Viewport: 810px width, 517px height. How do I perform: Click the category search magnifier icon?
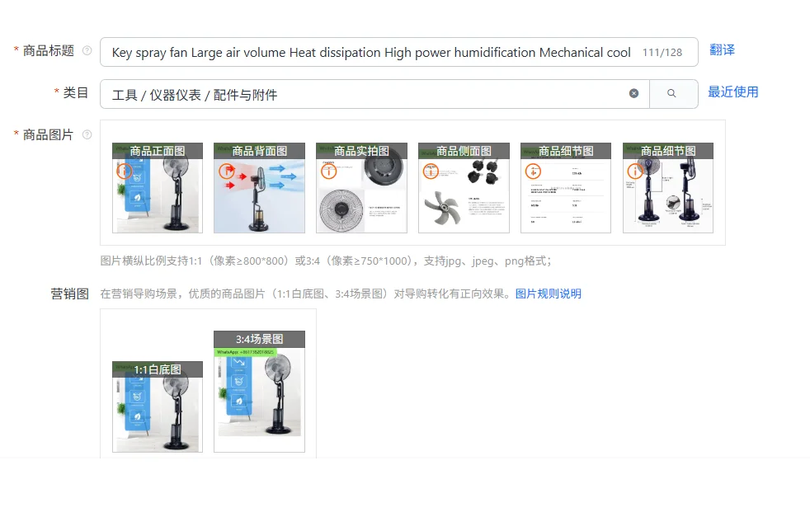pos(671,93)
